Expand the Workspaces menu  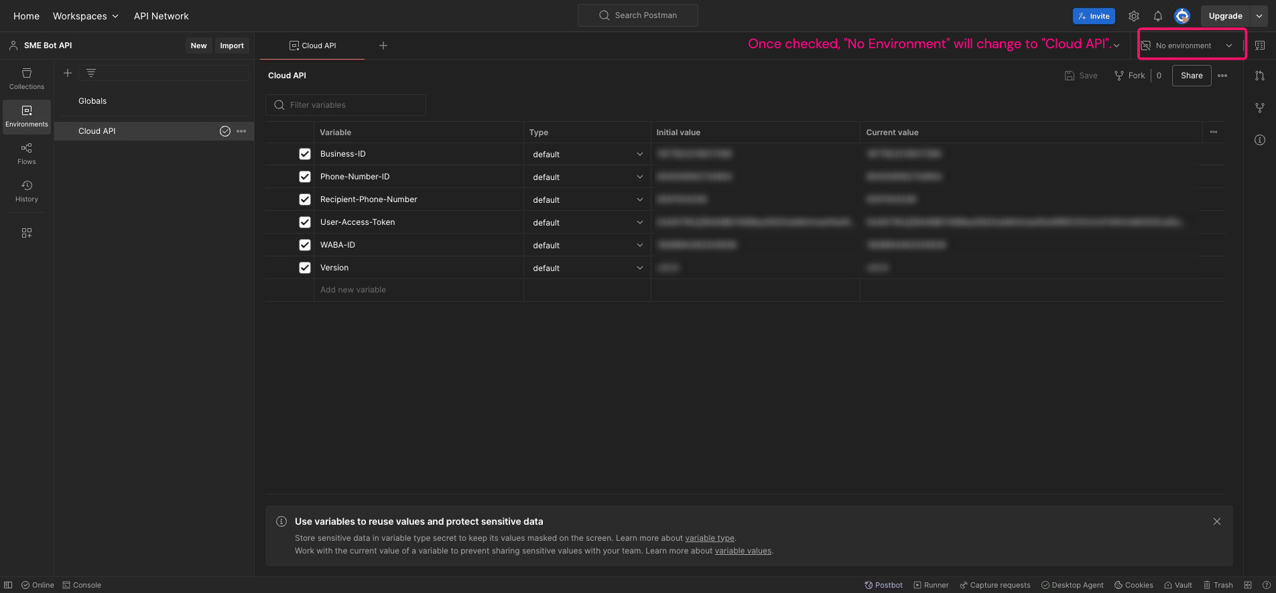point(86,16)
